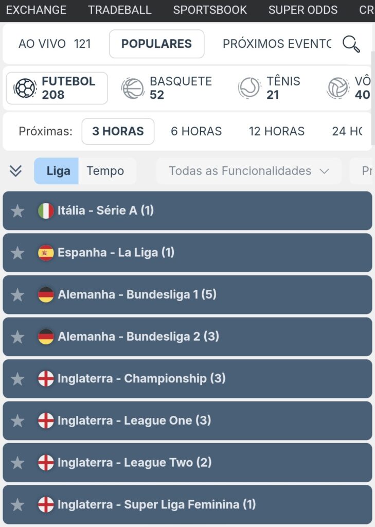Select the Futebol soccer ball icon
This screenshot has height=527, width=375.
pyautogui.click(x=25, y=88)
